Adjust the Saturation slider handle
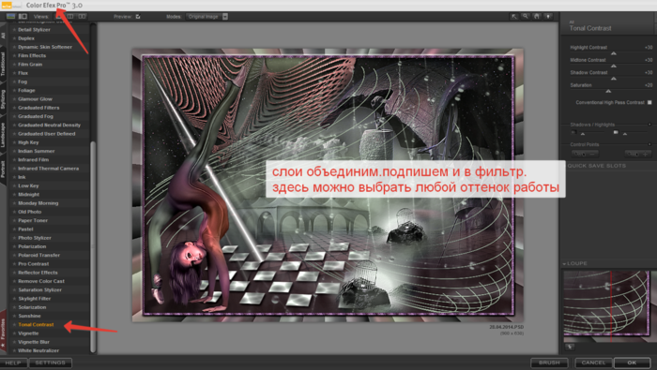Screen dimensions: 657x370 pyautogui.click(x=608, y=91)
